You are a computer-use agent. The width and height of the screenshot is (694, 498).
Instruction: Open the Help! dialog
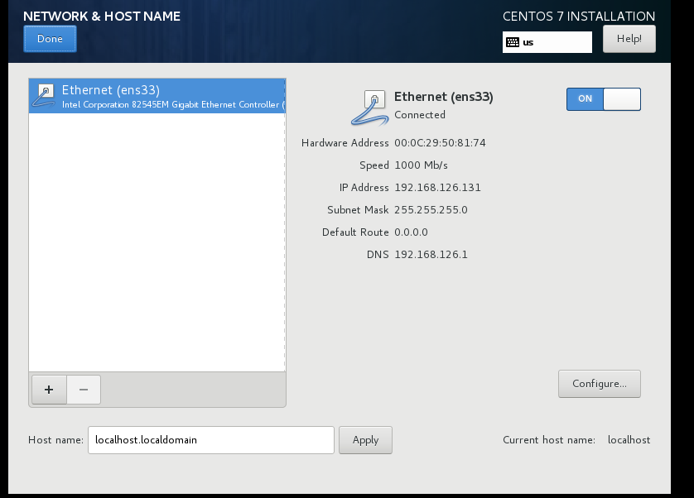point(629,39)
